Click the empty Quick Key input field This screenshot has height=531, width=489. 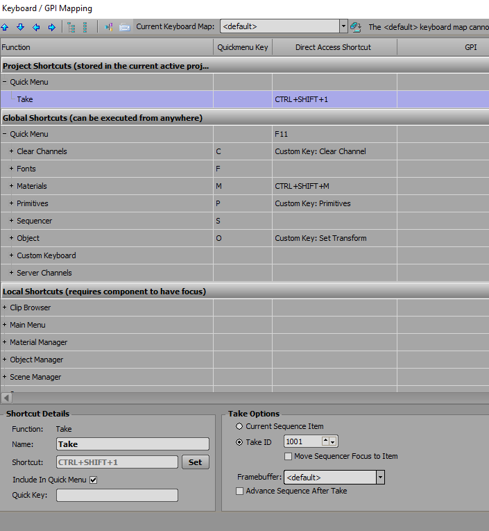pyautogui.click(x=117, y=495)
